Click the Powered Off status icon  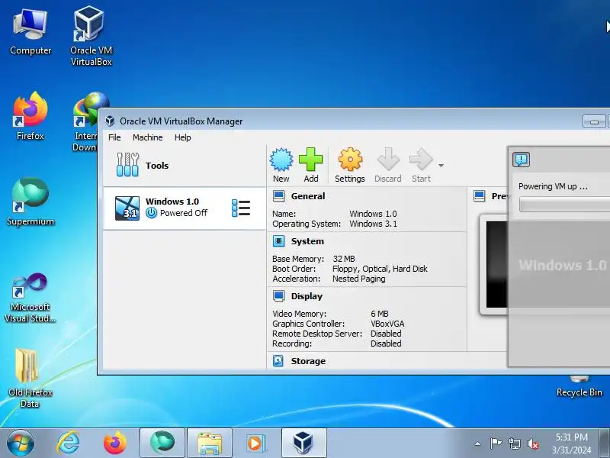coord(151,213)
